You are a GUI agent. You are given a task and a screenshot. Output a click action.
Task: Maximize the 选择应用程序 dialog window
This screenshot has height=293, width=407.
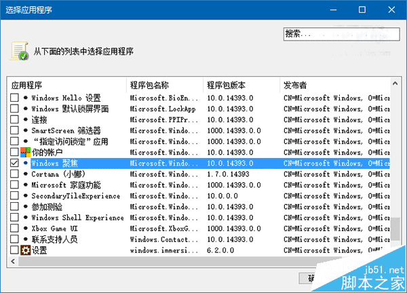362,10
